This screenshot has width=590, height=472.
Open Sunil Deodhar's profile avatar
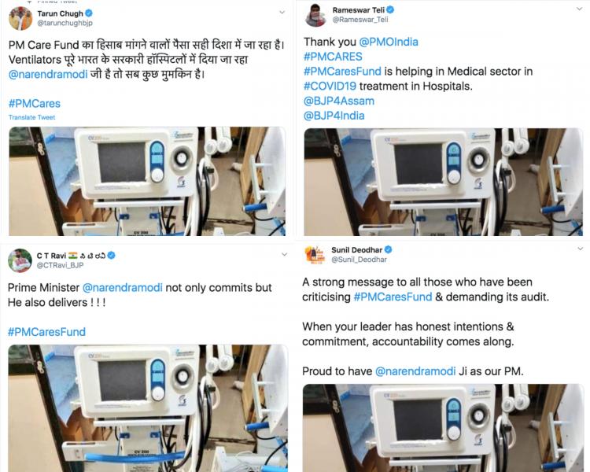pyautogui.click(x=315, y=255)
